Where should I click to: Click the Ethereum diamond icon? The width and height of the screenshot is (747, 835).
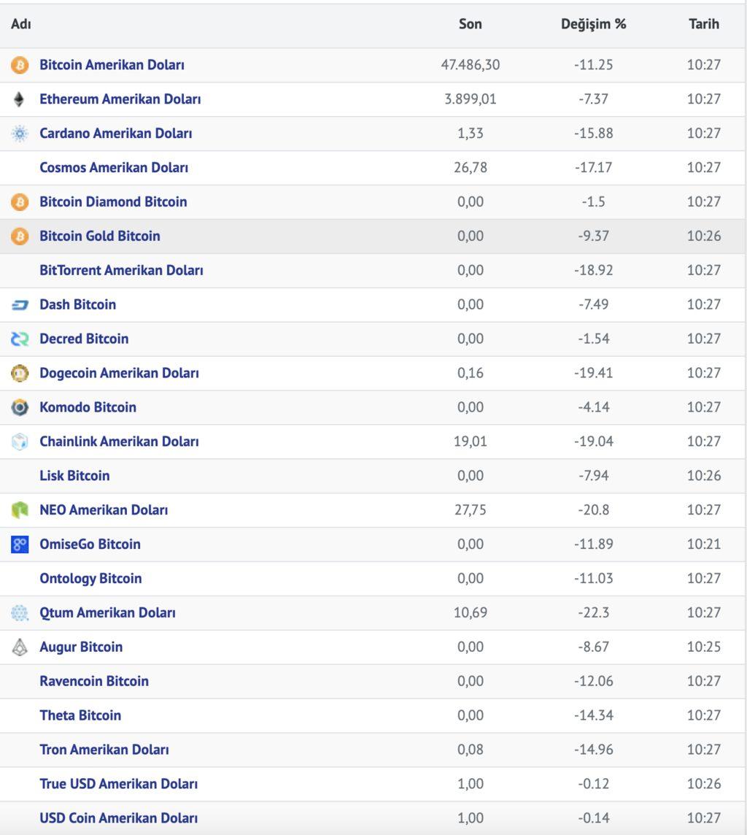[19, 99]
